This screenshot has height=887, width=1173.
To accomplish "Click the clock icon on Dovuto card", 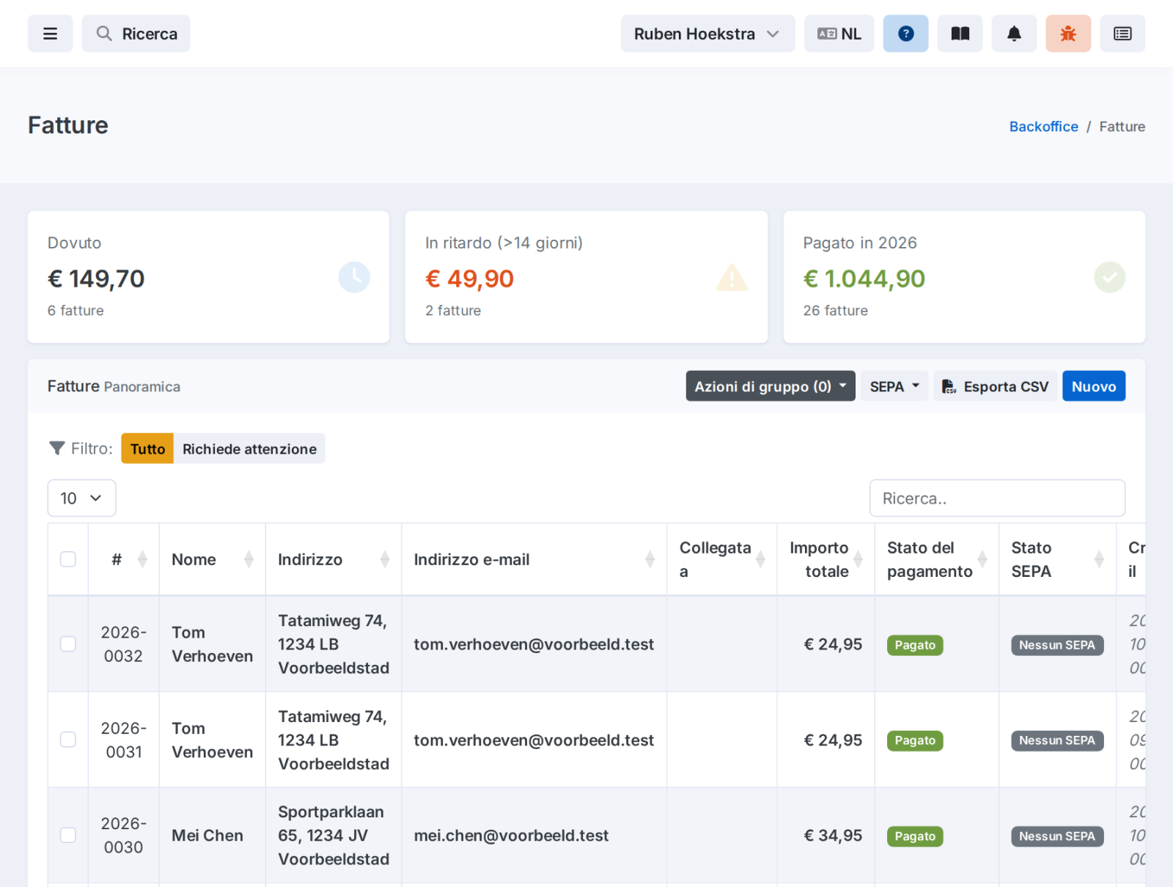I will pyautogui.click(x=354, y=277).
